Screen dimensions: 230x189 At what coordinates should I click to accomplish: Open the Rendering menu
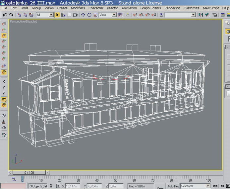pos(172,8)
